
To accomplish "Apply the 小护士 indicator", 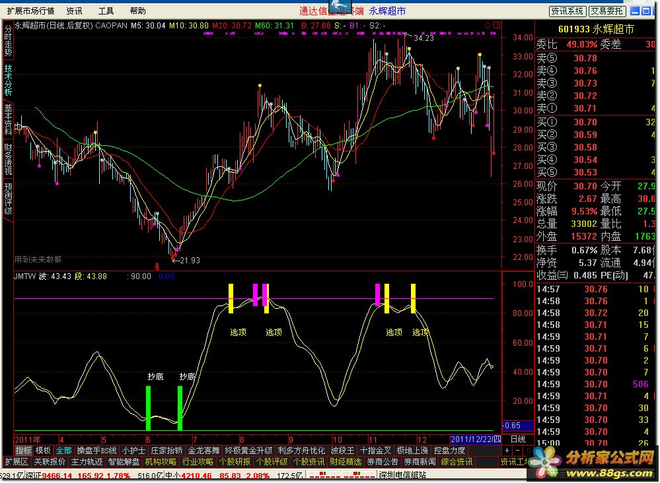I will [x=133, y=450].
